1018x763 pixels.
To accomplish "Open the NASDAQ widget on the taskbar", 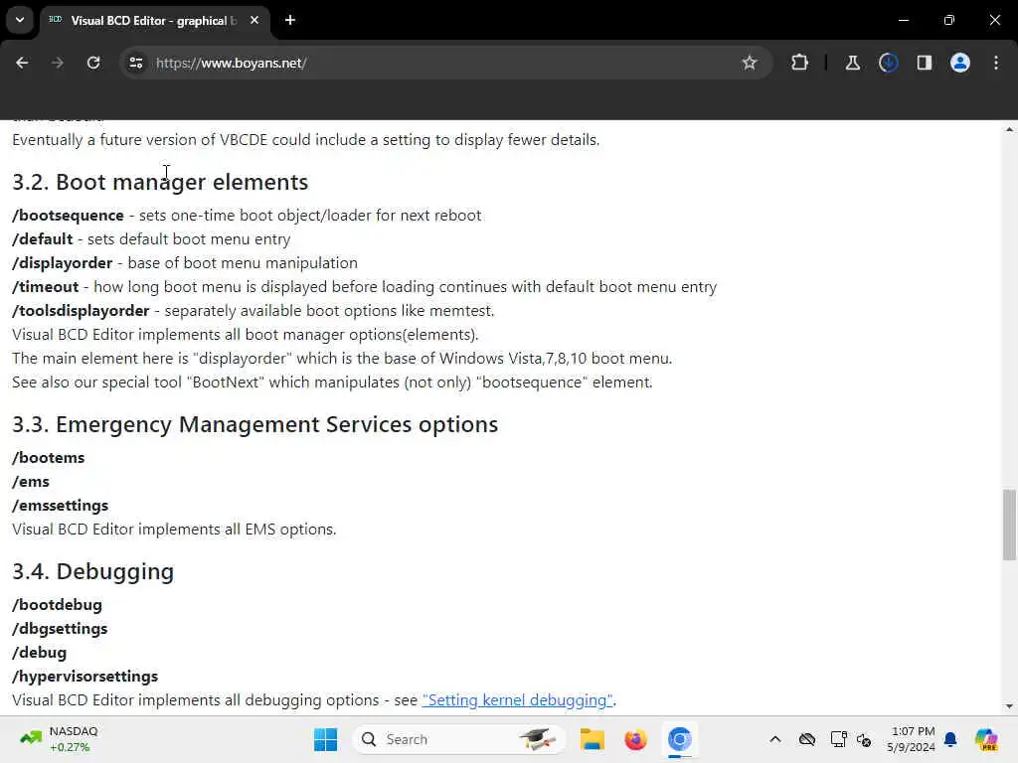I will click(x=60, y=739).
